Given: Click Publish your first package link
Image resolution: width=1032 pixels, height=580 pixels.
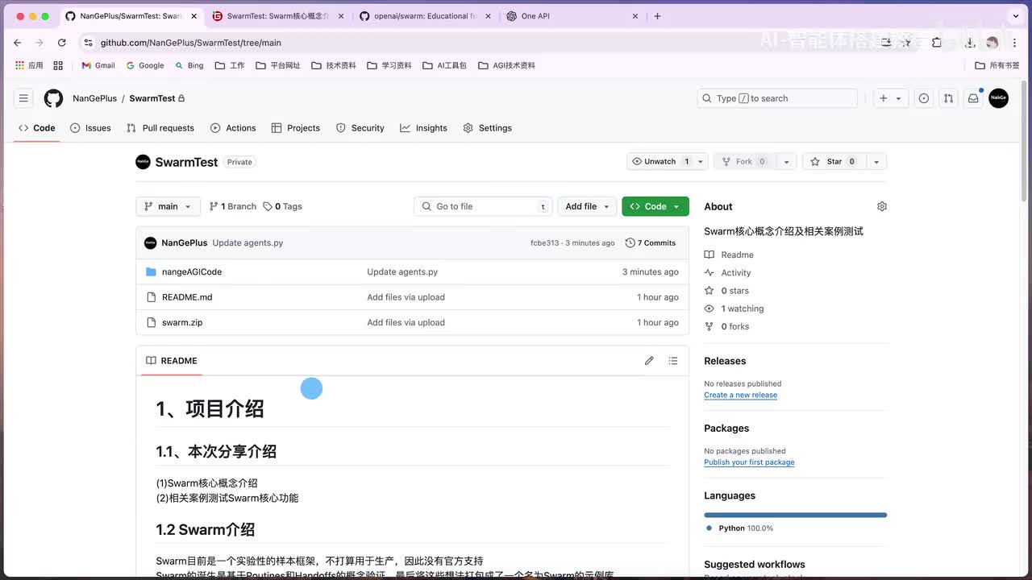Looking at the screenshot, I should click(749, 462).
